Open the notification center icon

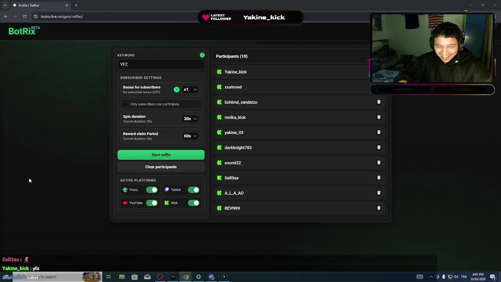[493, 277]
